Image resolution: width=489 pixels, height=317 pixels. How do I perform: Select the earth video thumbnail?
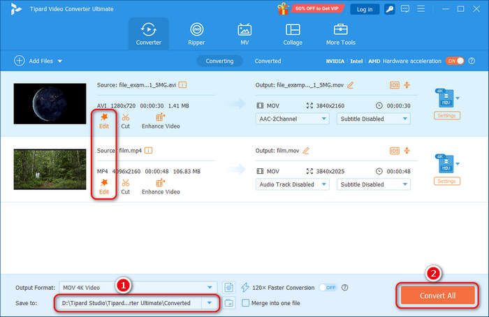50,103
